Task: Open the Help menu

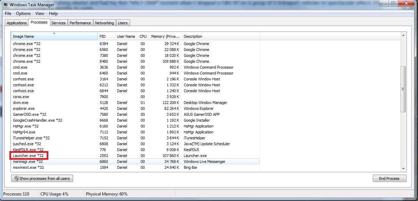Action: coord(53,14)
